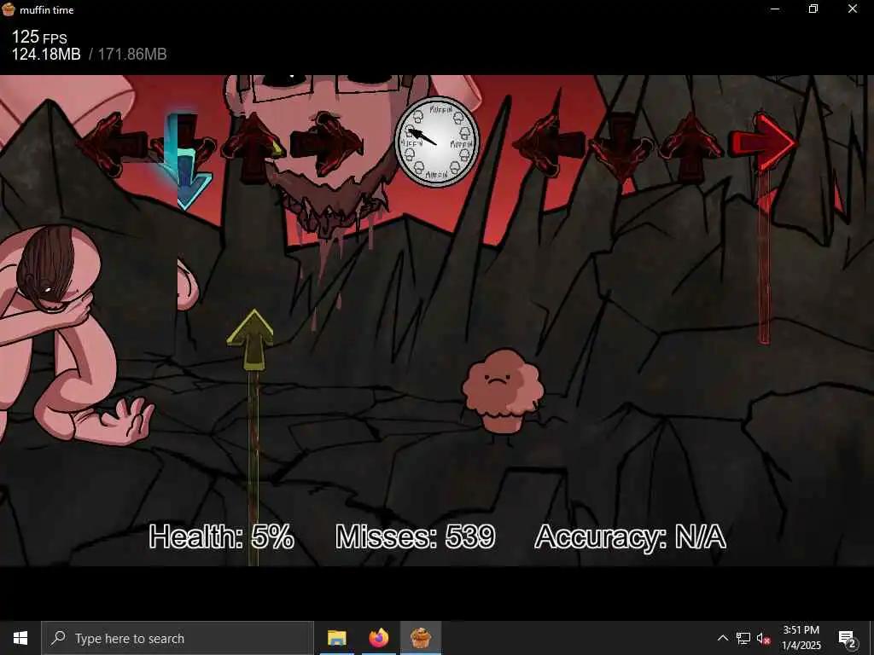Click the 125 FPS counter
874x655 pixels.
[39, 38]
